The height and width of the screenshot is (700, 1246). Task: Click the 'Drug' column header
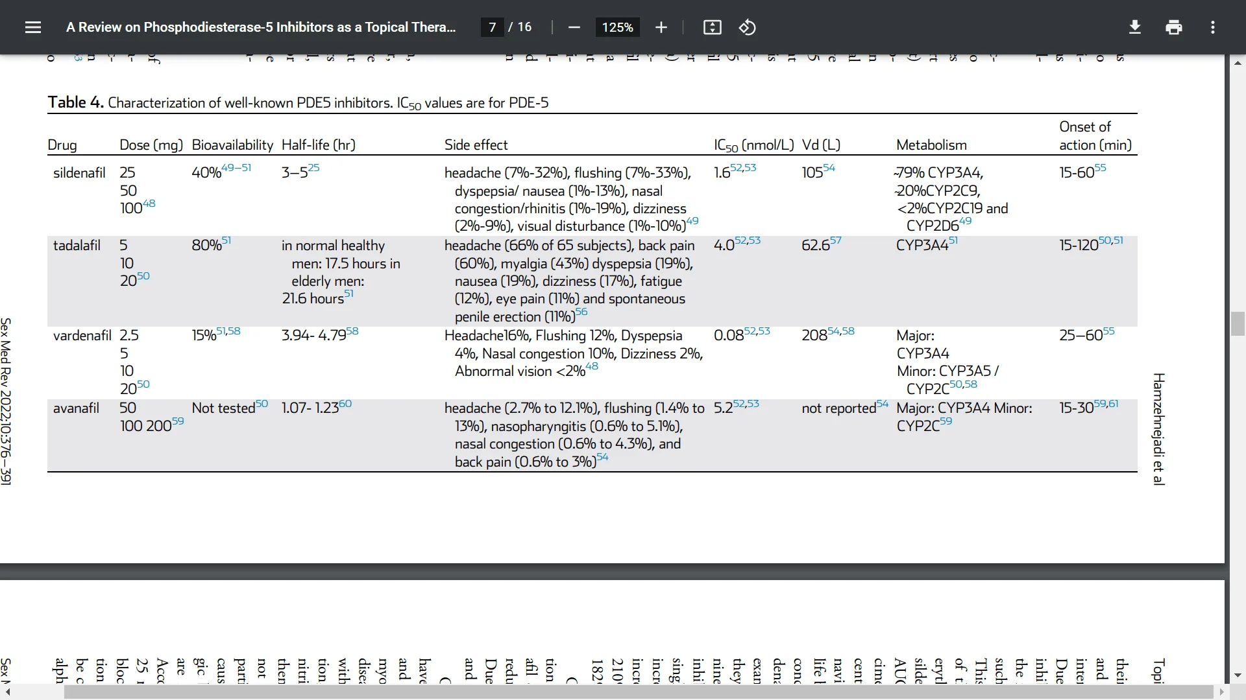62,145
